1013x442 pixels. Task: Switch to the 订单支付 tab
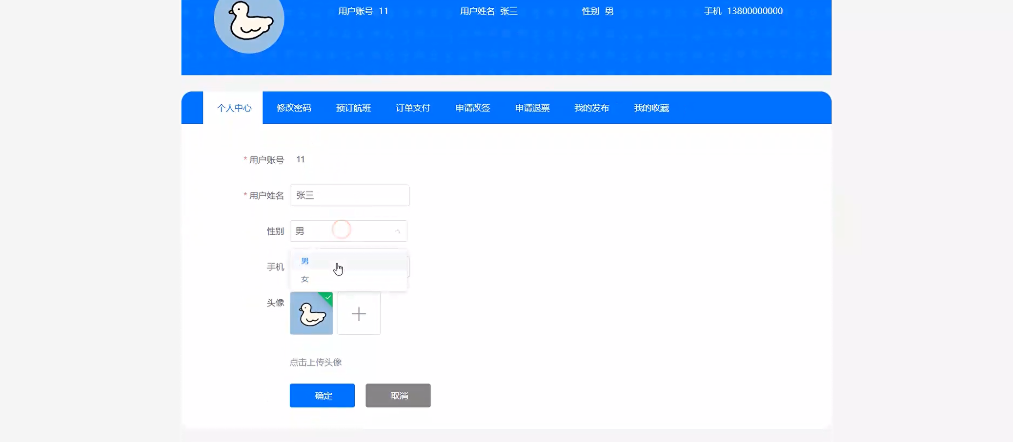click(x=412, y=108)
